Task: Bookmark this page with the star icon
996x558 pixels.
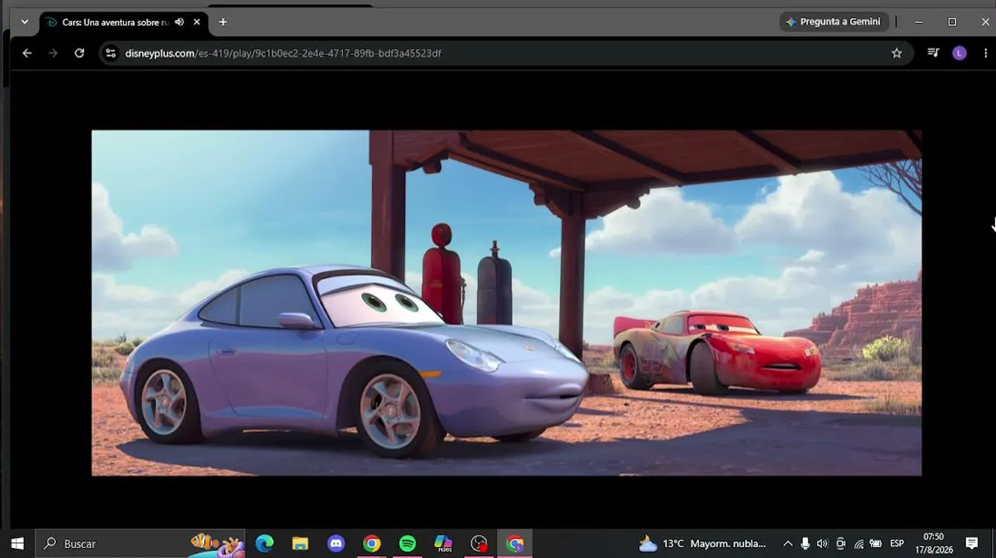Action: (x=897, y=53)
